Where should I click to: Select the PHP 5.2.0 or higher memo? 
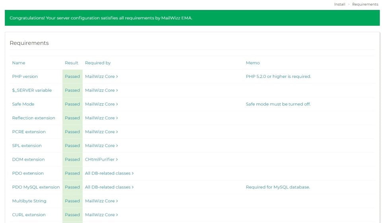tap(278, 76)
